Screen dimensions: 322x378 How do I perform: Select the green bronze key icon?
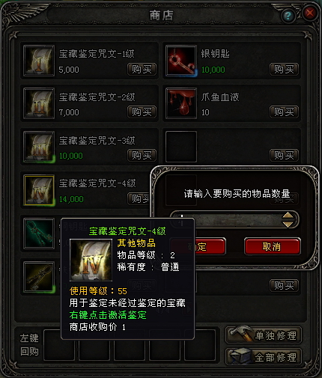click(x=39, y=234)
